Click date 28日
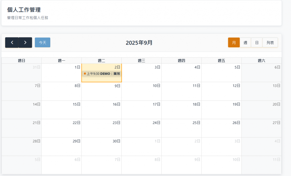291x176 pixels. 37,141
